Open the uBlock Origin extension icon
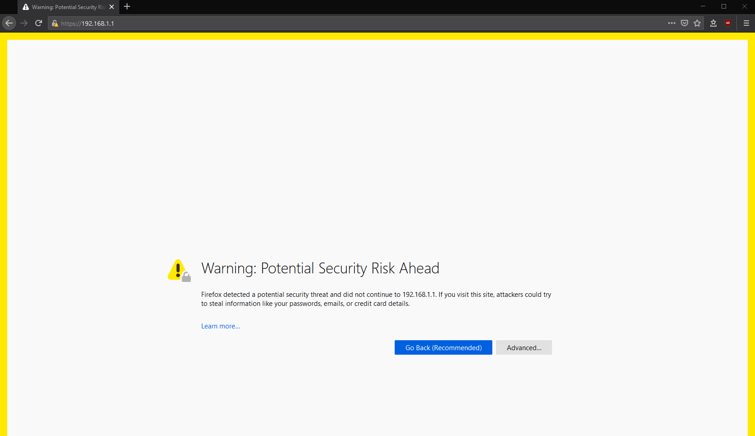 (728, 23)
